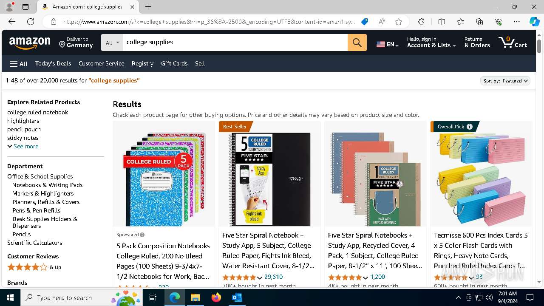Go to Gift Cards in navigation
This screenshot has width=544, height=306.
[x=174, y=63]
